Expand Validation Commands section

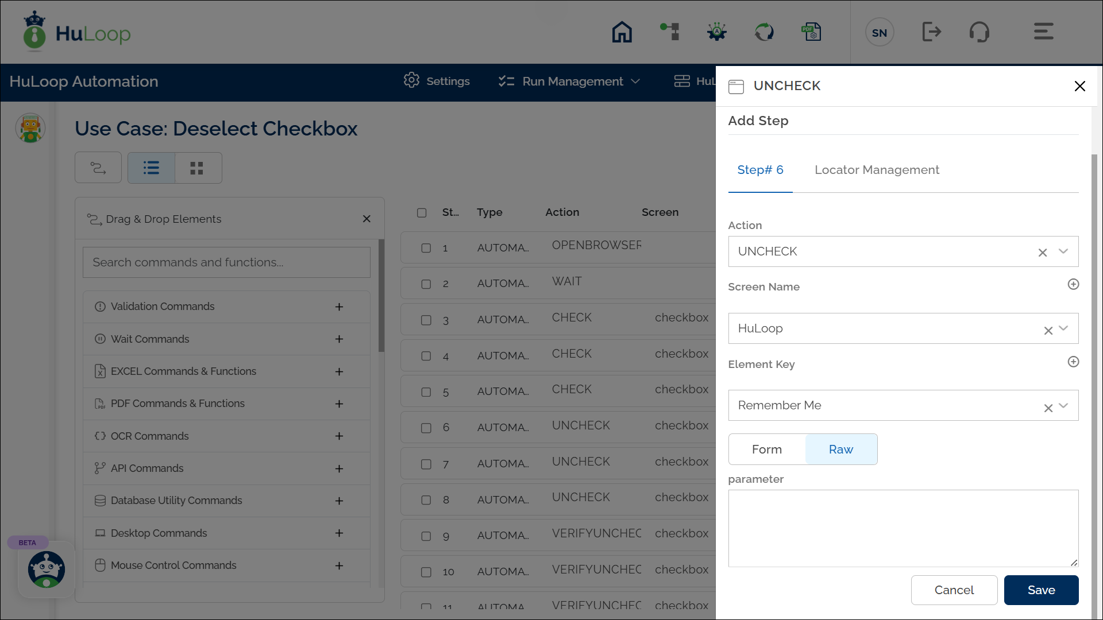340,307
